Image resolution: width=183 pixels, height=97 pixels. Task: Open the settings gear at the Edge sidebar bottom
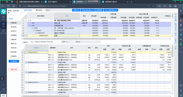181,95
